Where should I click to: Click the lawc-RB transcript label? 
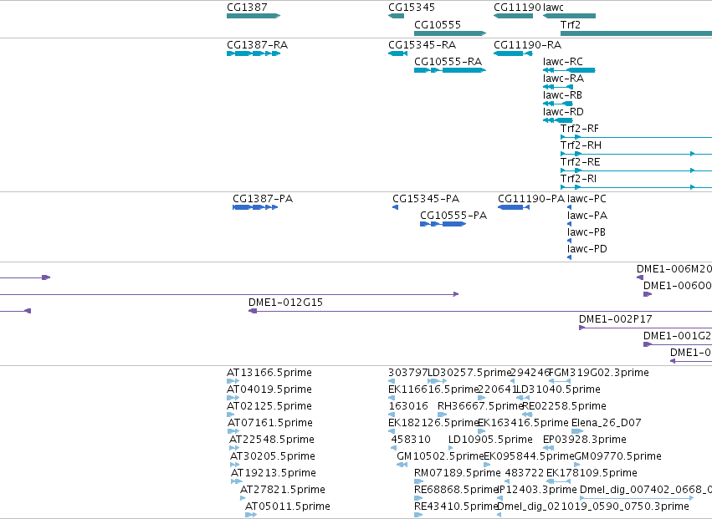coord(562,95)
